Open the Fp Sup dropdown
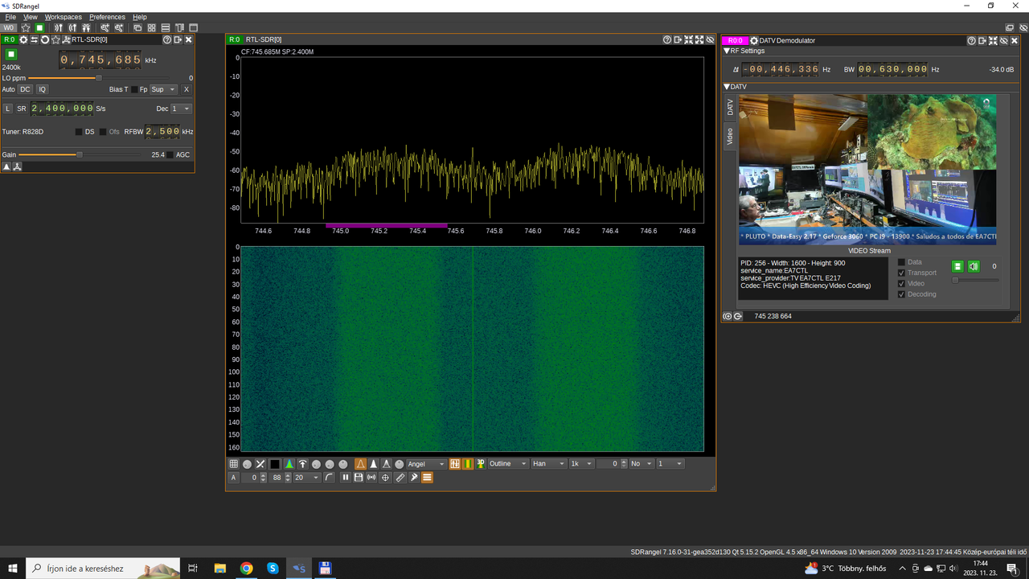The height and width of the screenshot is (579, 1029). click(x=163, y=89)
